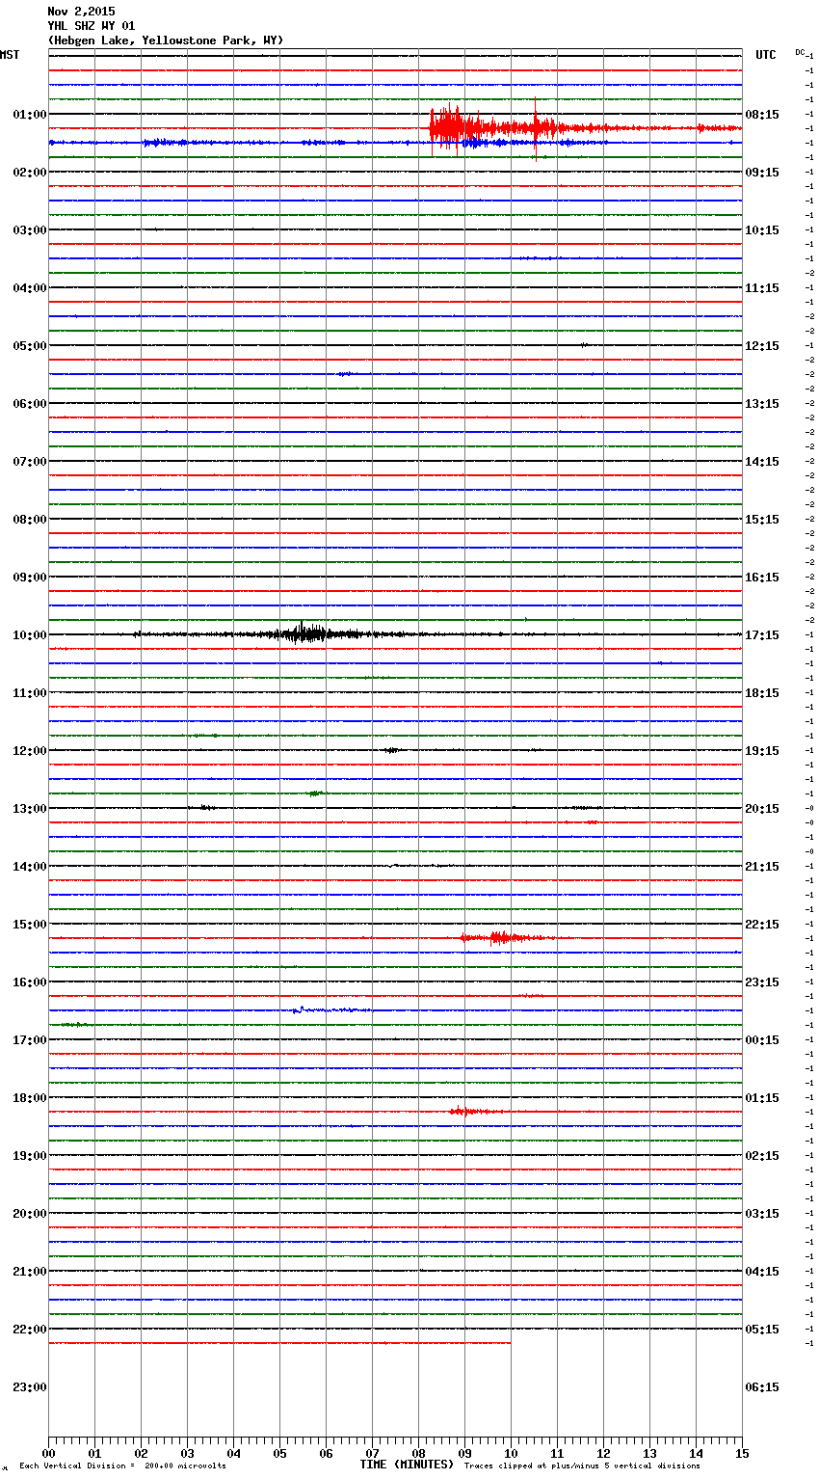Select the 17:00 MST row label
Image resolution: width=819 pixels, height=1479 pixels.
[x=30, y=1040]
